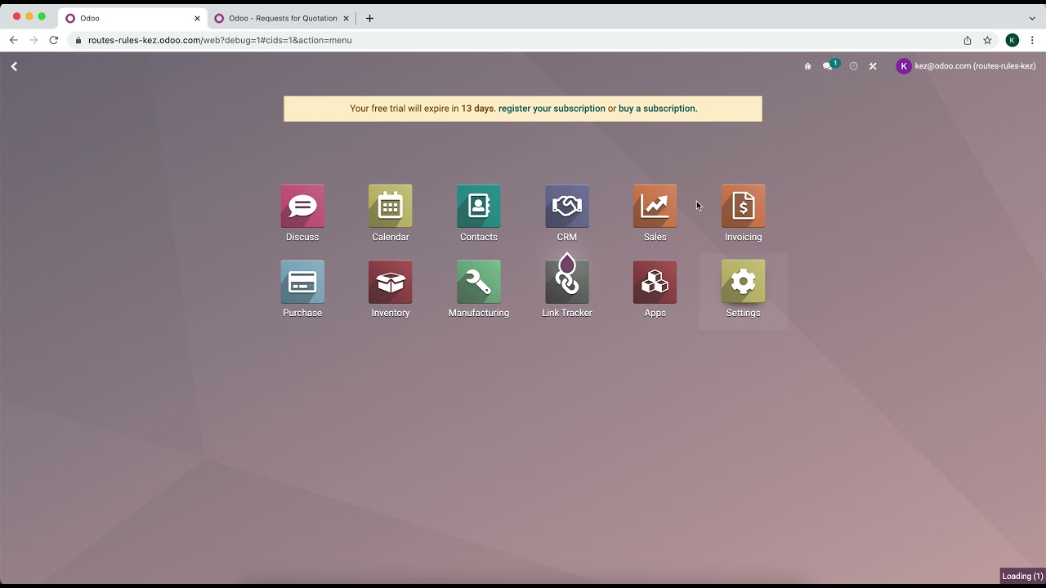Image resolution: width=1046 pixels, height=588 pixels.
Task: Open the Contacts app
Action: [x=479, y=213]
